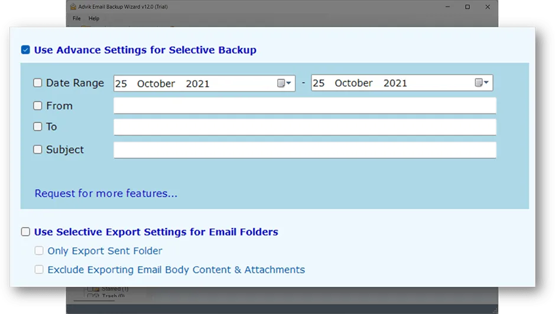Viewport: 555px width, 314px height.
Task: Tick the From filter checkbox
Action: coord(38,106)
